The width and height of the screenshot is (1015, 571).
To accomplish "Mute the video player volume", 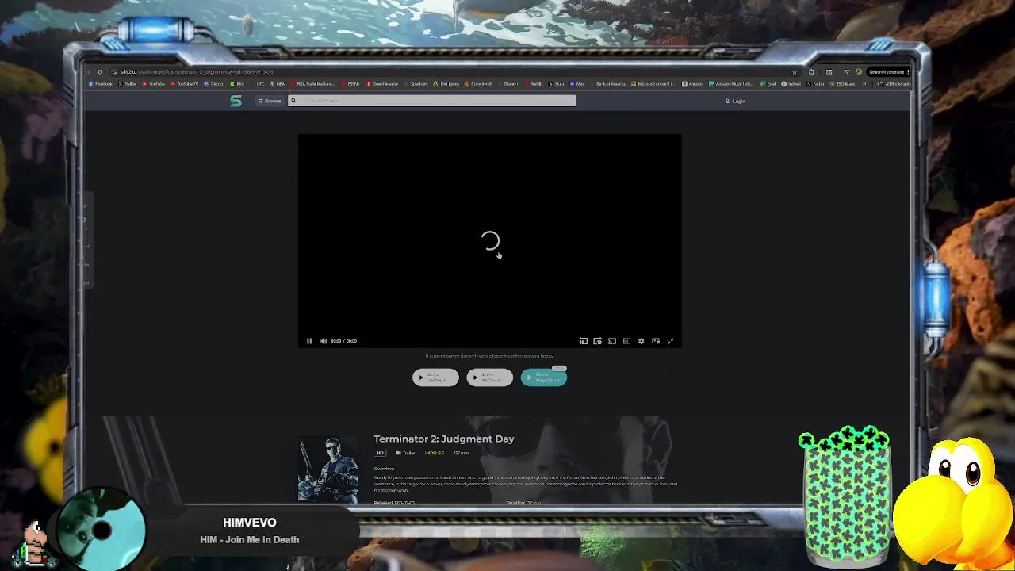I will (x=324, y=341).
